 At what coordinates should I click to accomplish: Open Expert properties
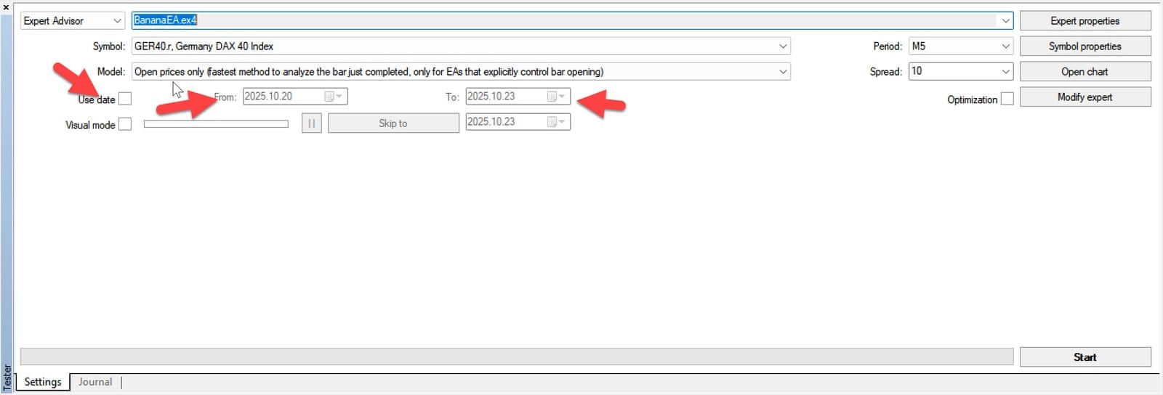(x=1085, y=21)
